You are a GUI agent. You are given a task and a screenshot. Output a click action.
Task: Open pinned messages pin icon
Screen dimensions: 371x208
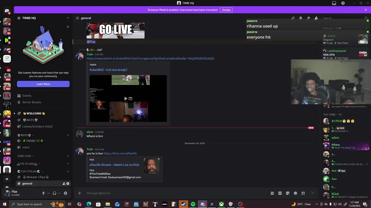click(x=308, y=18)
